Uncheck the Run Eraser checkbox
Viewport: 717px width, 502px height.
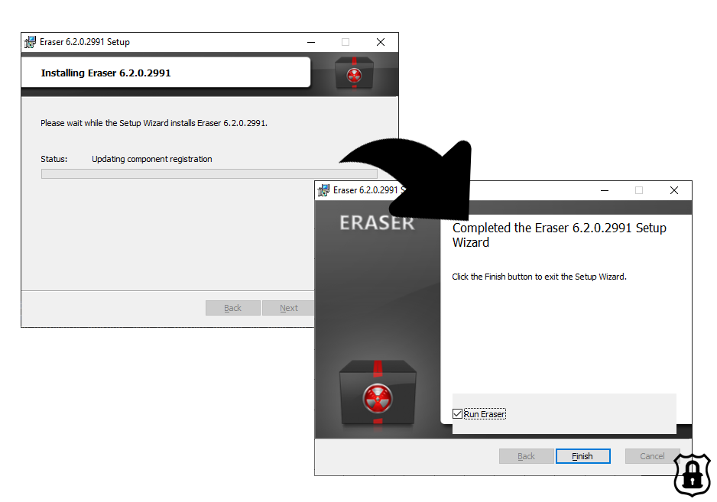pyautogui.click(x=457, y=414)
